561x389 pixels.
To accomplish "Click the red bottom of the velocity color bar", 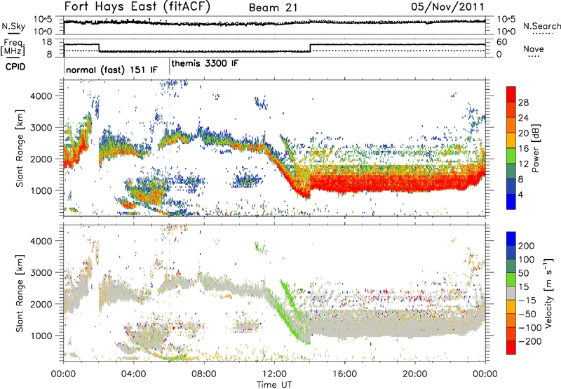I will pyautogui.click(x=511, y=348).
